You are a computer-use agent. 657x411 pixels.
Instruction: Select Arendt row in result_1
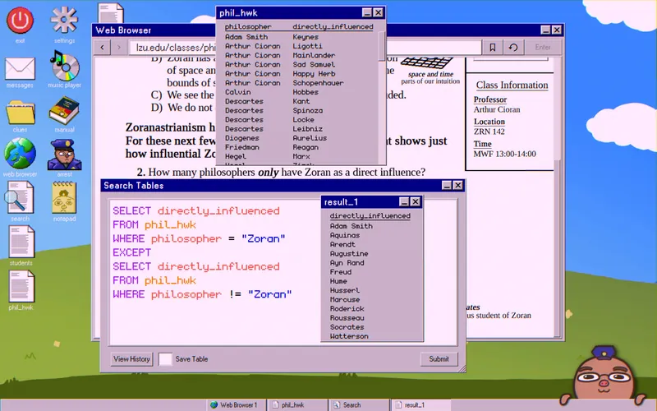[x=342, y=244]
